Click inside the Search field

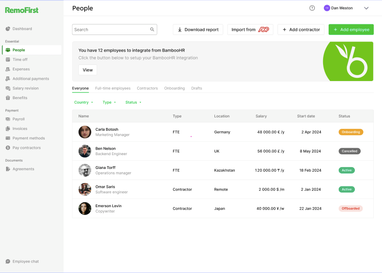coord(110,29)
